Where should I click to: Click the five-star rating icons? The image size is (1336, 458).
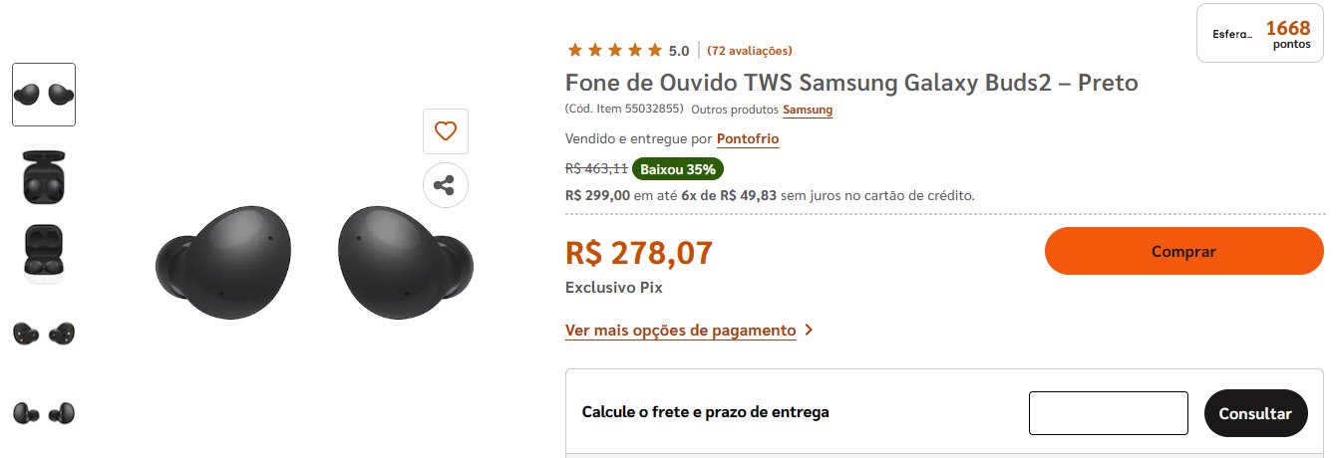[x=614, y=50]
